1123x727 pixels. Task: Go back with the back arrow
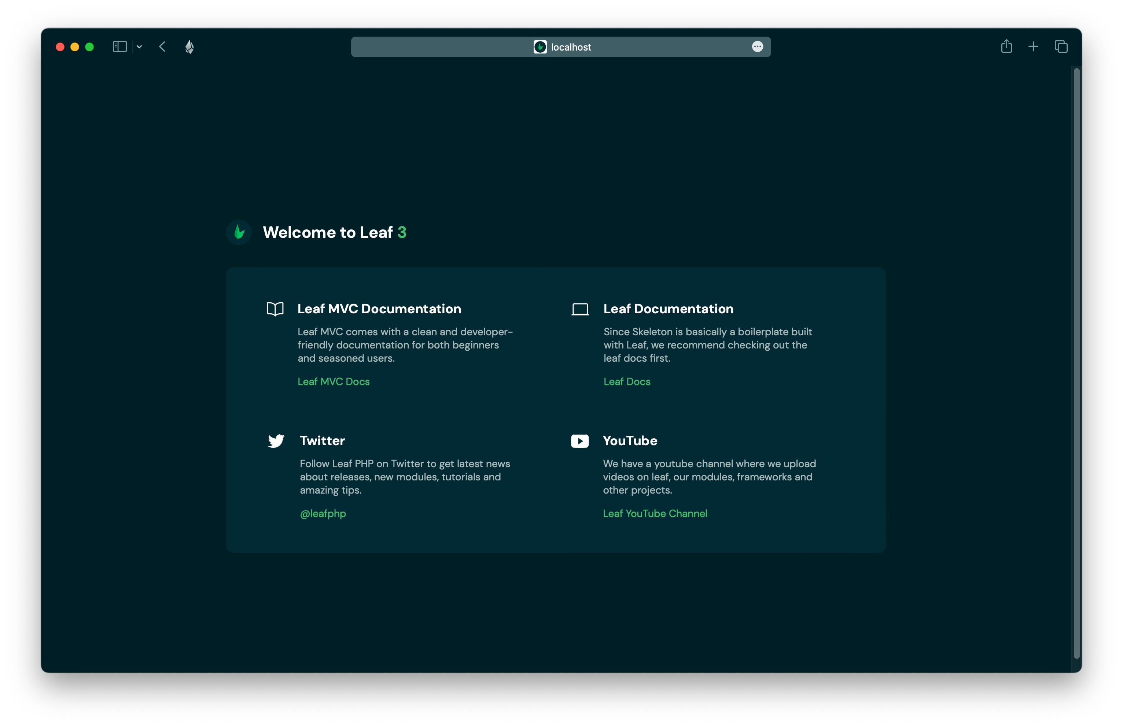point(162,47)
